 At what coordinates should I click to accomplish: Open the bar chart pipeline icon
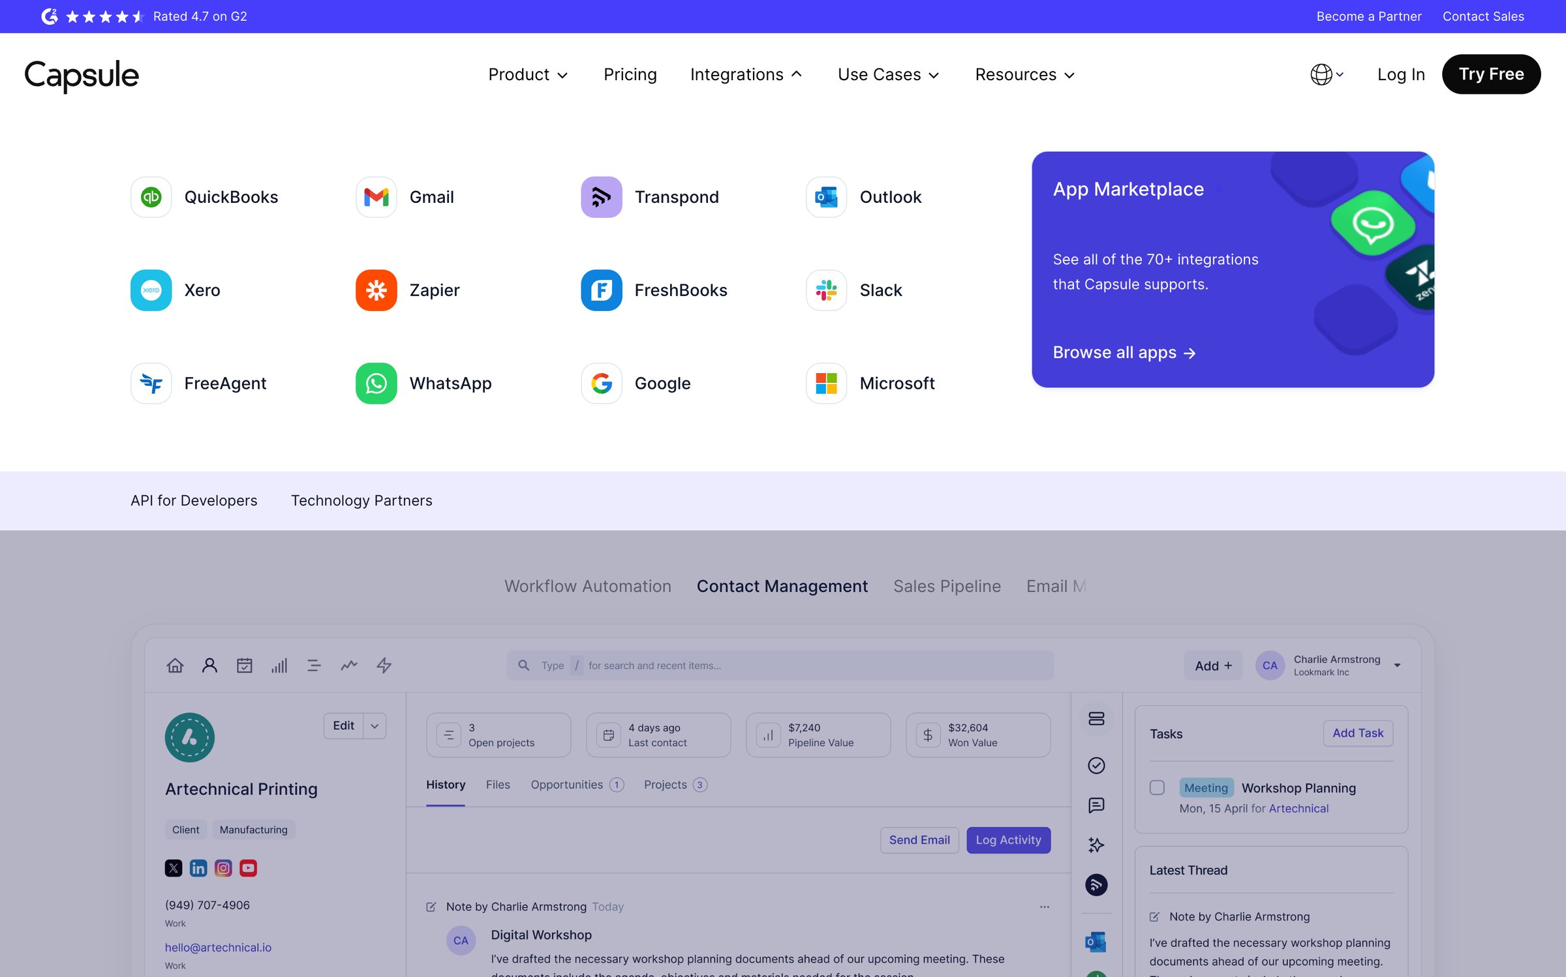click(x=279, y=665)
